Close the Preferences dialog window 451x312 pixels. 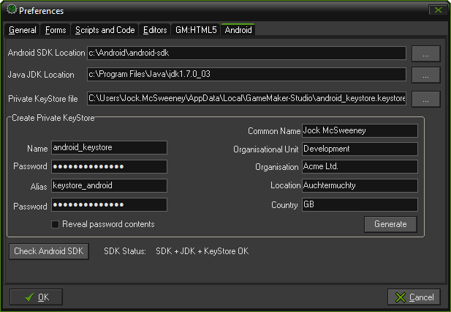coord(436,10)
